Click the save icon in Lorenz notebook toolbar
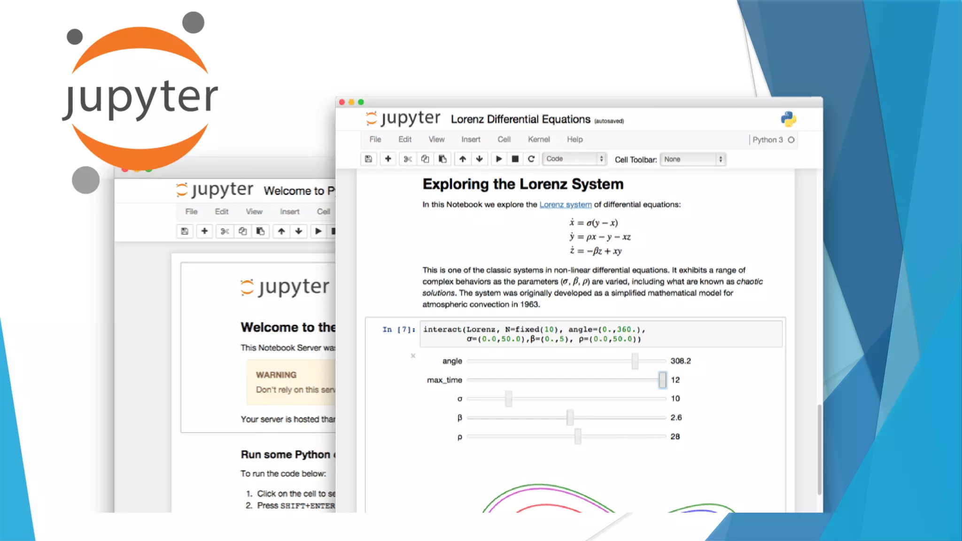Viewport: 962px width, 541px height. [368, 159]
